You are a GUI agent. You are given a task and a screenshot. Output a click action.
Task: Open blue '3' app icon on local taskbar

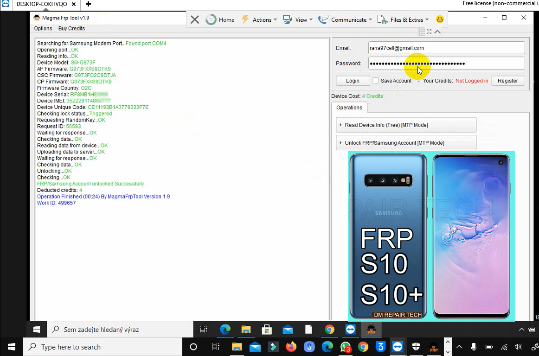[380, 347]
